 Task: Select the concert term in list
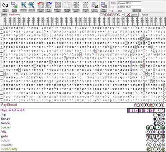(x=6, y=127)
